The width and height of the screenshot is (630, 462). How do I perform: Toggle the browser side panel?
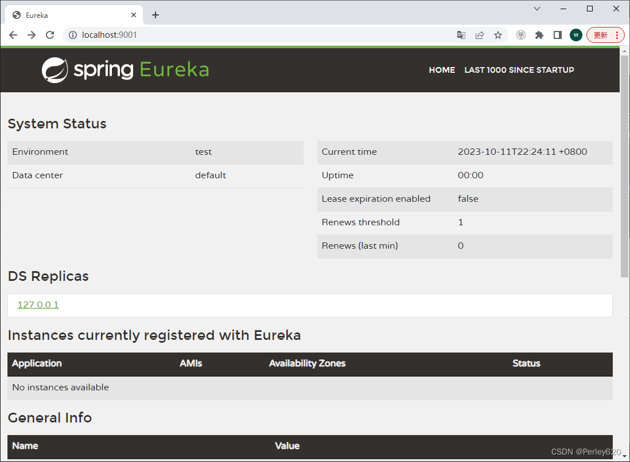(x=558, y=35)
